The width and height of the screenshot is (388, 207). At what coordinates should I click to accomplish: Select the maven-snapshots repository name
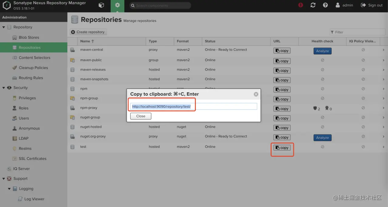coord(94,79)
